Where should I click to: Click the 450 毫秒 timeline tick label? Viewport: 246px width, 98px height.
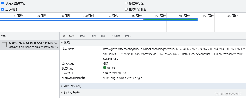tap(208, 16)
